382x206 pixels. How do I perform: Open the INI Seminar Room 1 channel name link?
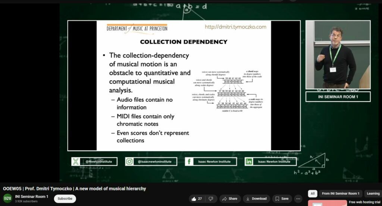tap(32, 196)
